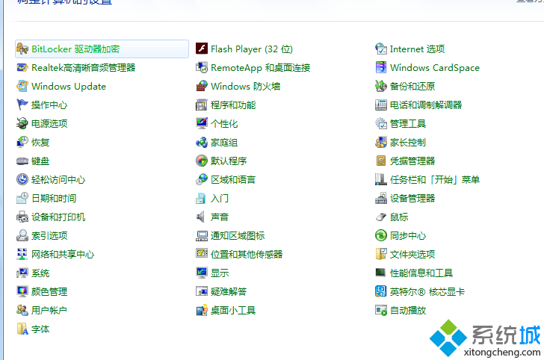Open the 家长控制 icon
Screen dimensions: 544x360
point(381,142)
